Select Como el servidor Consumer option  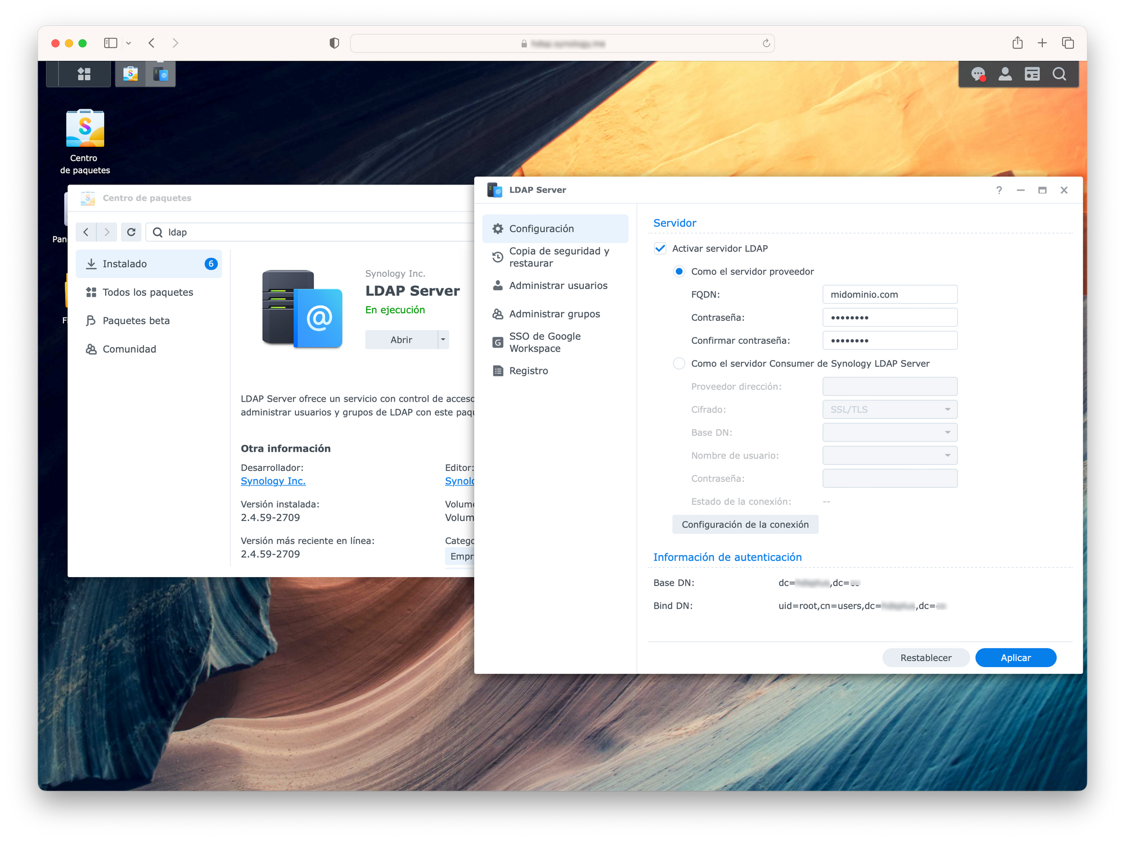(679, 363)
